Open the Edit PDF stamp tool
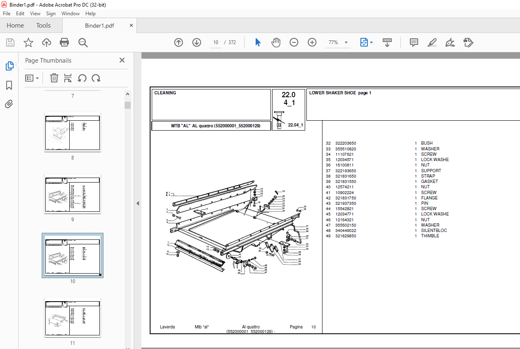Viewport: 520px width, 349px height. click(x=468, y=42)
